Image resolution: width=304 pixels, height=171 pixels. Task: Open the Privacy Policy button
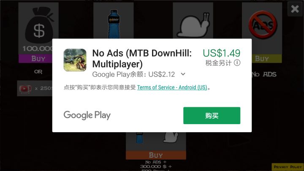pyautogui.click(x=288, y=167)
